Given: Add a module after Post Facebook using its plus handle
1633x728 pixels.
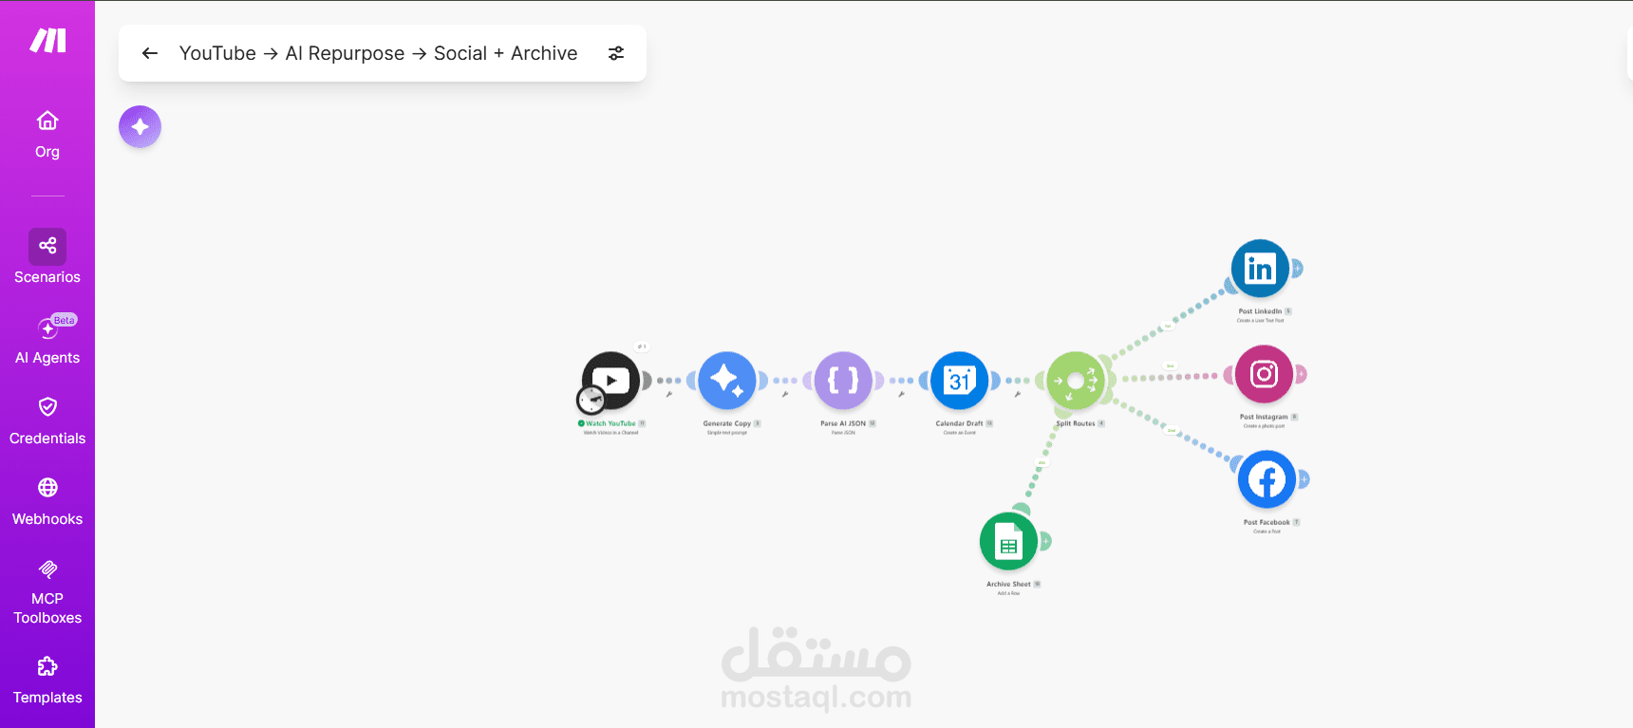Looking at the screenshot, I should coord(1304,479).
